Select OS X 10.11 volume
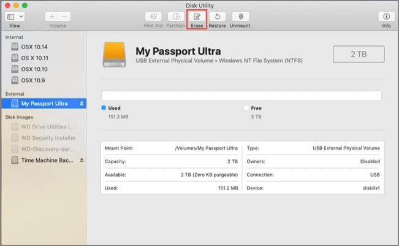Viewport: 399px width, 246px height. (x=36, y=58)
